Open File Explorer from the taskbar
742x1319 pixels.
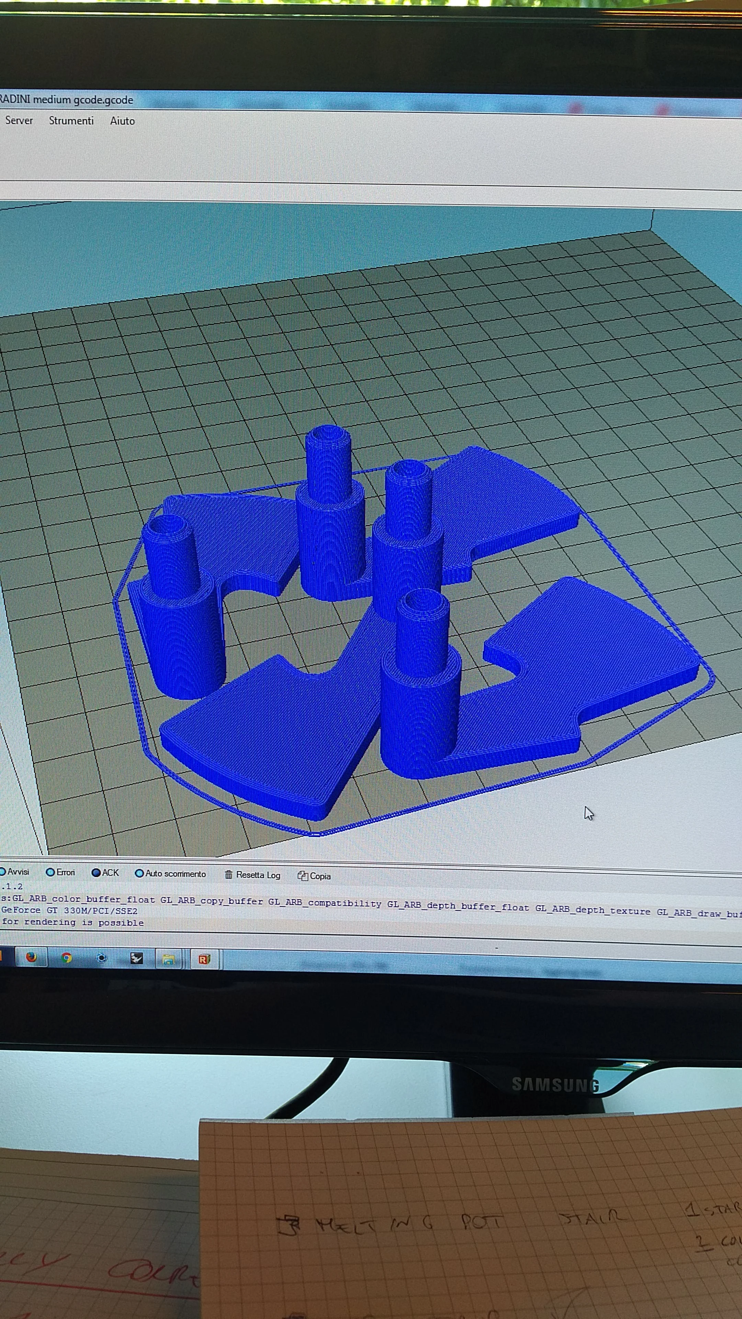pyautogui.click(x=168, y=959)
